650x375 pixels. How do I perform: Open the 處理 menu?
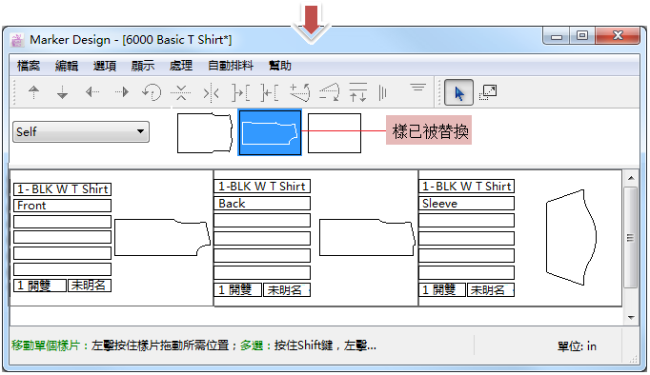point(181,66)
